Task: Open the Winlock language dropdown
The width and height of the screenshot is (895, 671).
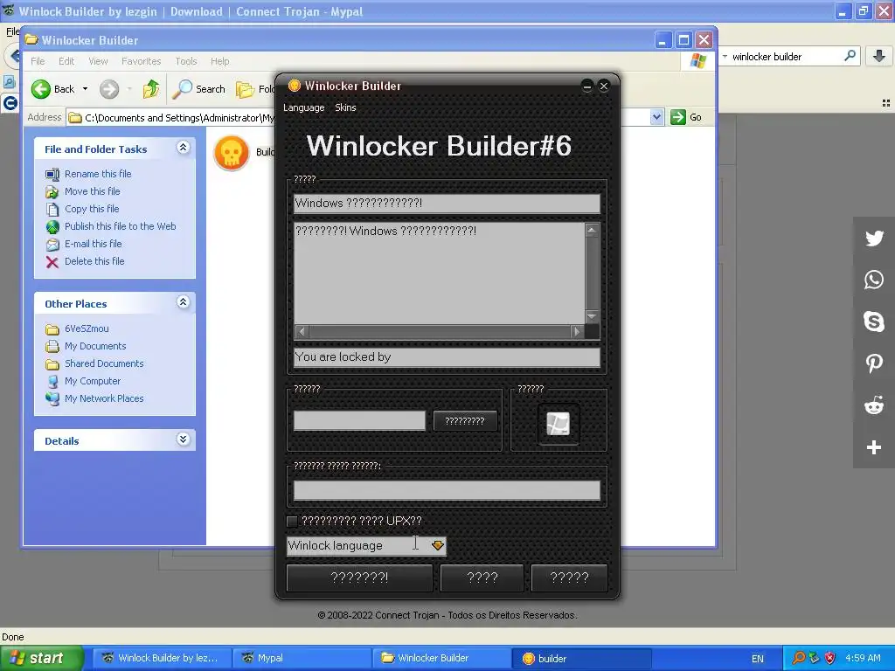Action: click(x=438, y=545)
